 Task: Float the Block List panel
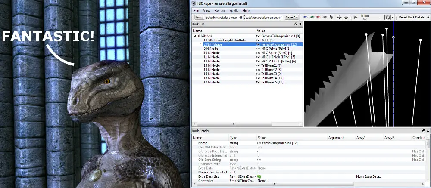(296, 24)
